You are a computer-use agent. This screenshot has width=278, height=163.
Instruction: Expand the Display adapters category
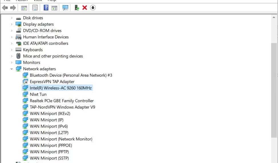point(12,24)
